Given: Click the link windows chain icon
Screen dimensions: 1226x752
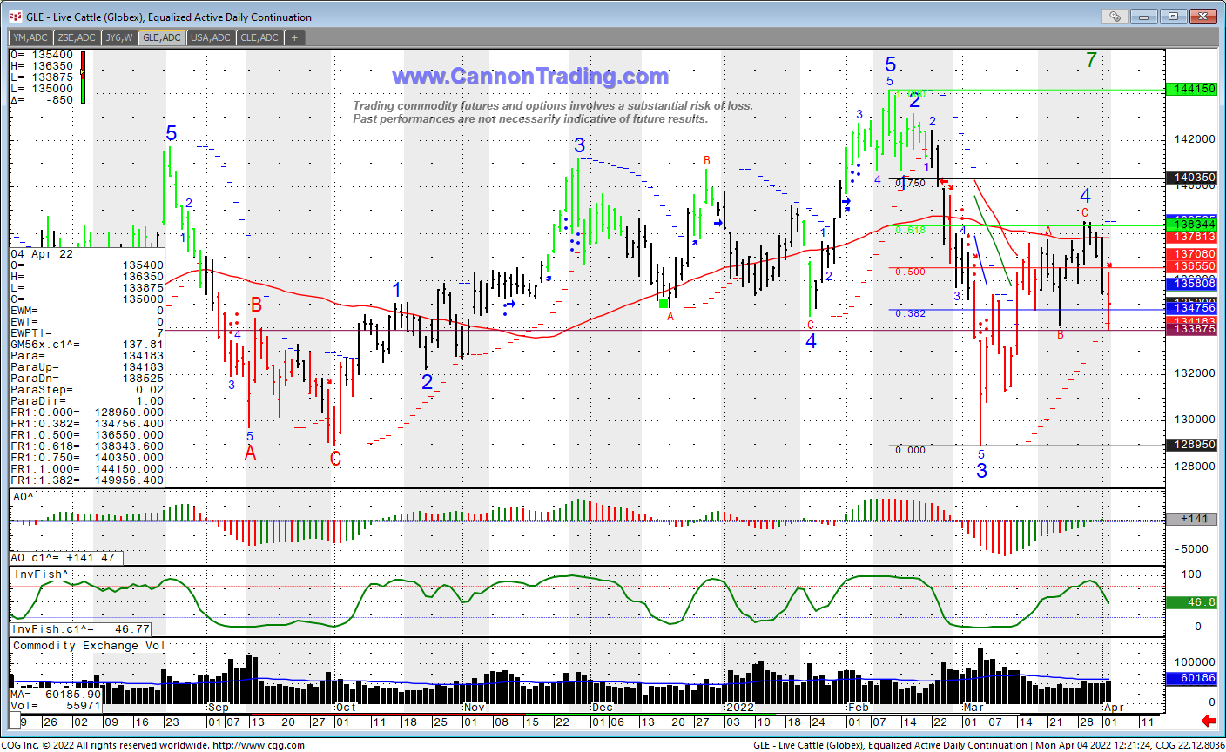Looking at the screenshot, I should coord(1115,17).
